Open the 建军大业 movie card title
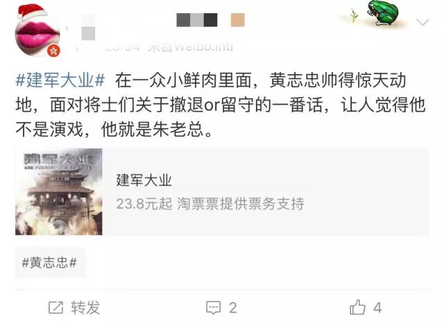 (144, 180)
